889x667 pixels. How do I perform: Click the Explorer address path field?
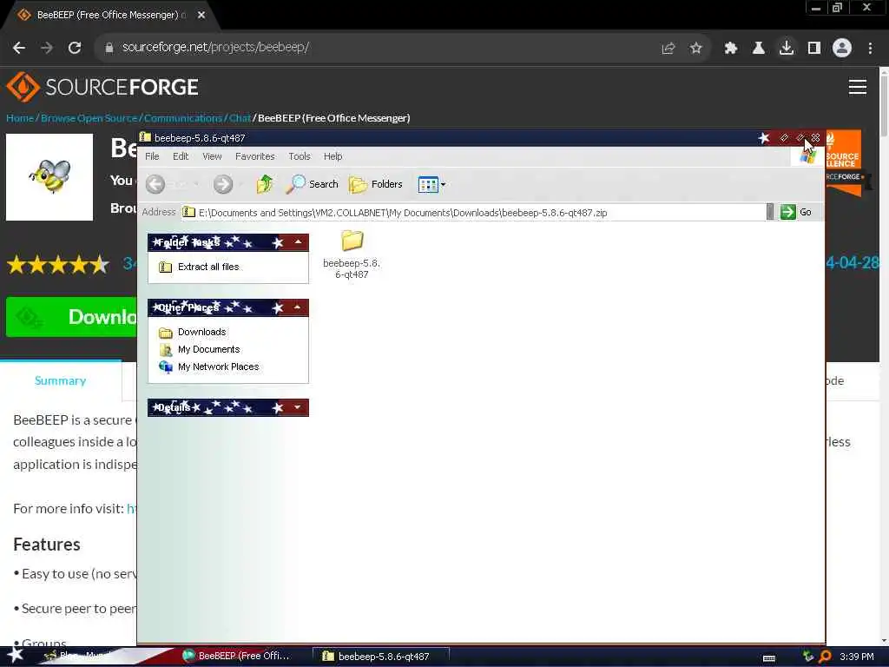coord(473,213)
